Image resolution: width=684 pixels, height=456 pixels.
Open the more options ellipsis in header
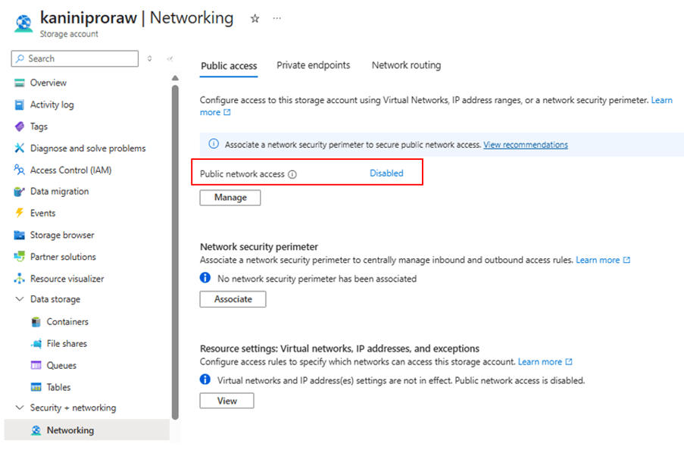(276, 19)
